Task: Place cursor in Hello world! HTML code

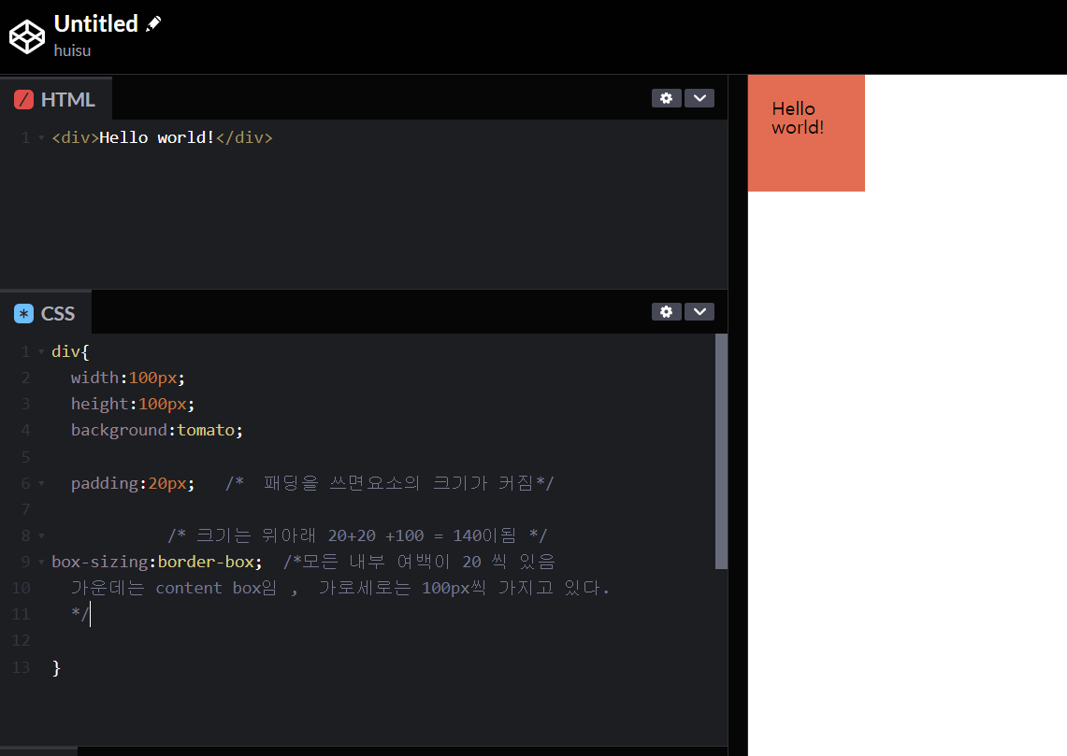Action: pyautogui.click(x=157, y=137)
